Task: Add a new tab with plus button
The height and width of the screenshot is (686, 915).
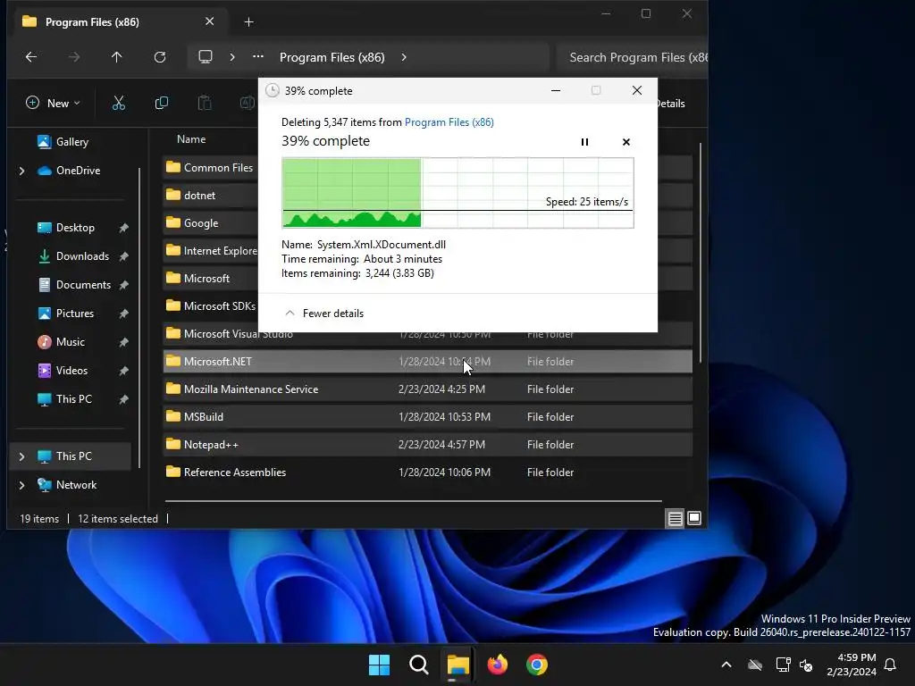Action: click(248, 22)
